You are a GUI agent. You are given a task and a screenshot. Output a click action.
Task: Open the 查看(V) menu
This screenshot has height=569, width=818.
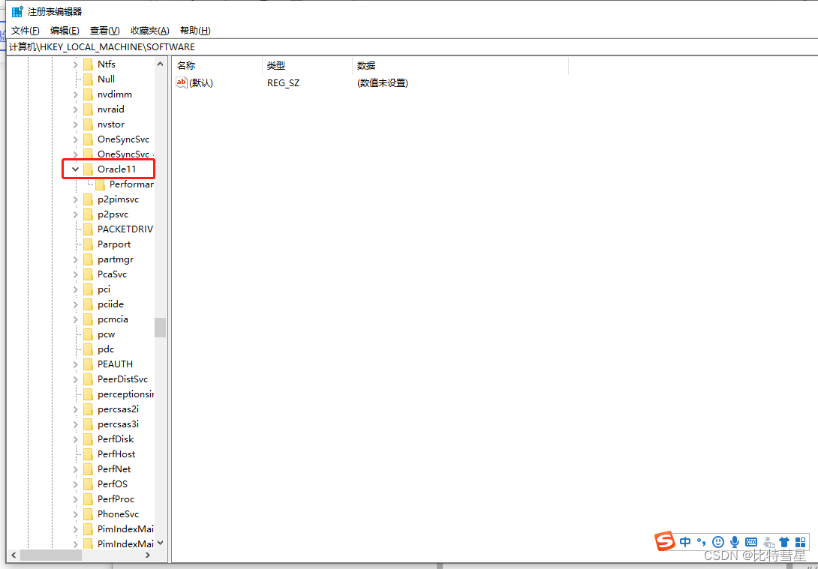[105, 31]
